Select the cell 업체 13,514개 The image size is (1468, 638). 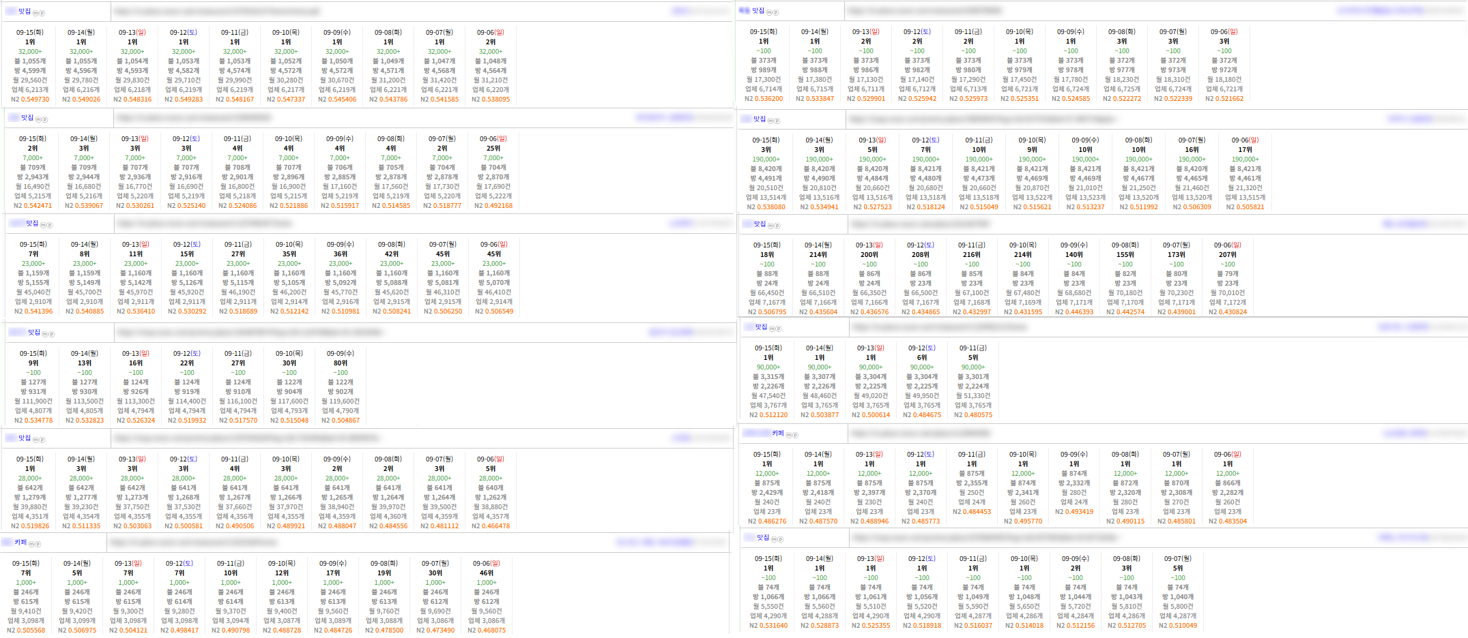coord(766,198)
